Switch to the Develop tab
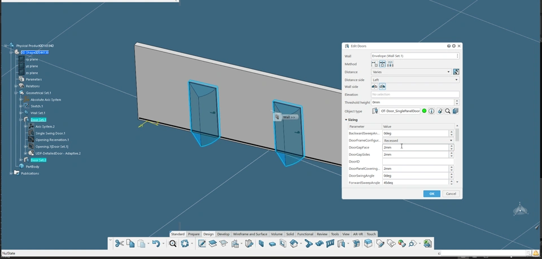The width and height of the screenshot is (542, 259). 224,234
